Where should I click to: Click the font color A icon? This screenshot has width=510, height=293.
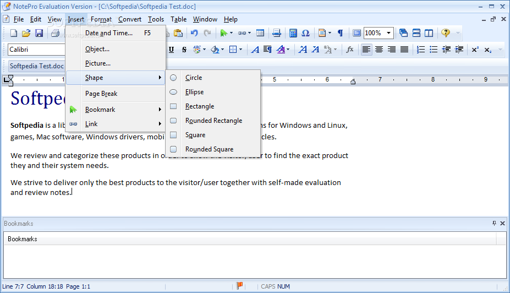tap(281, 50)
